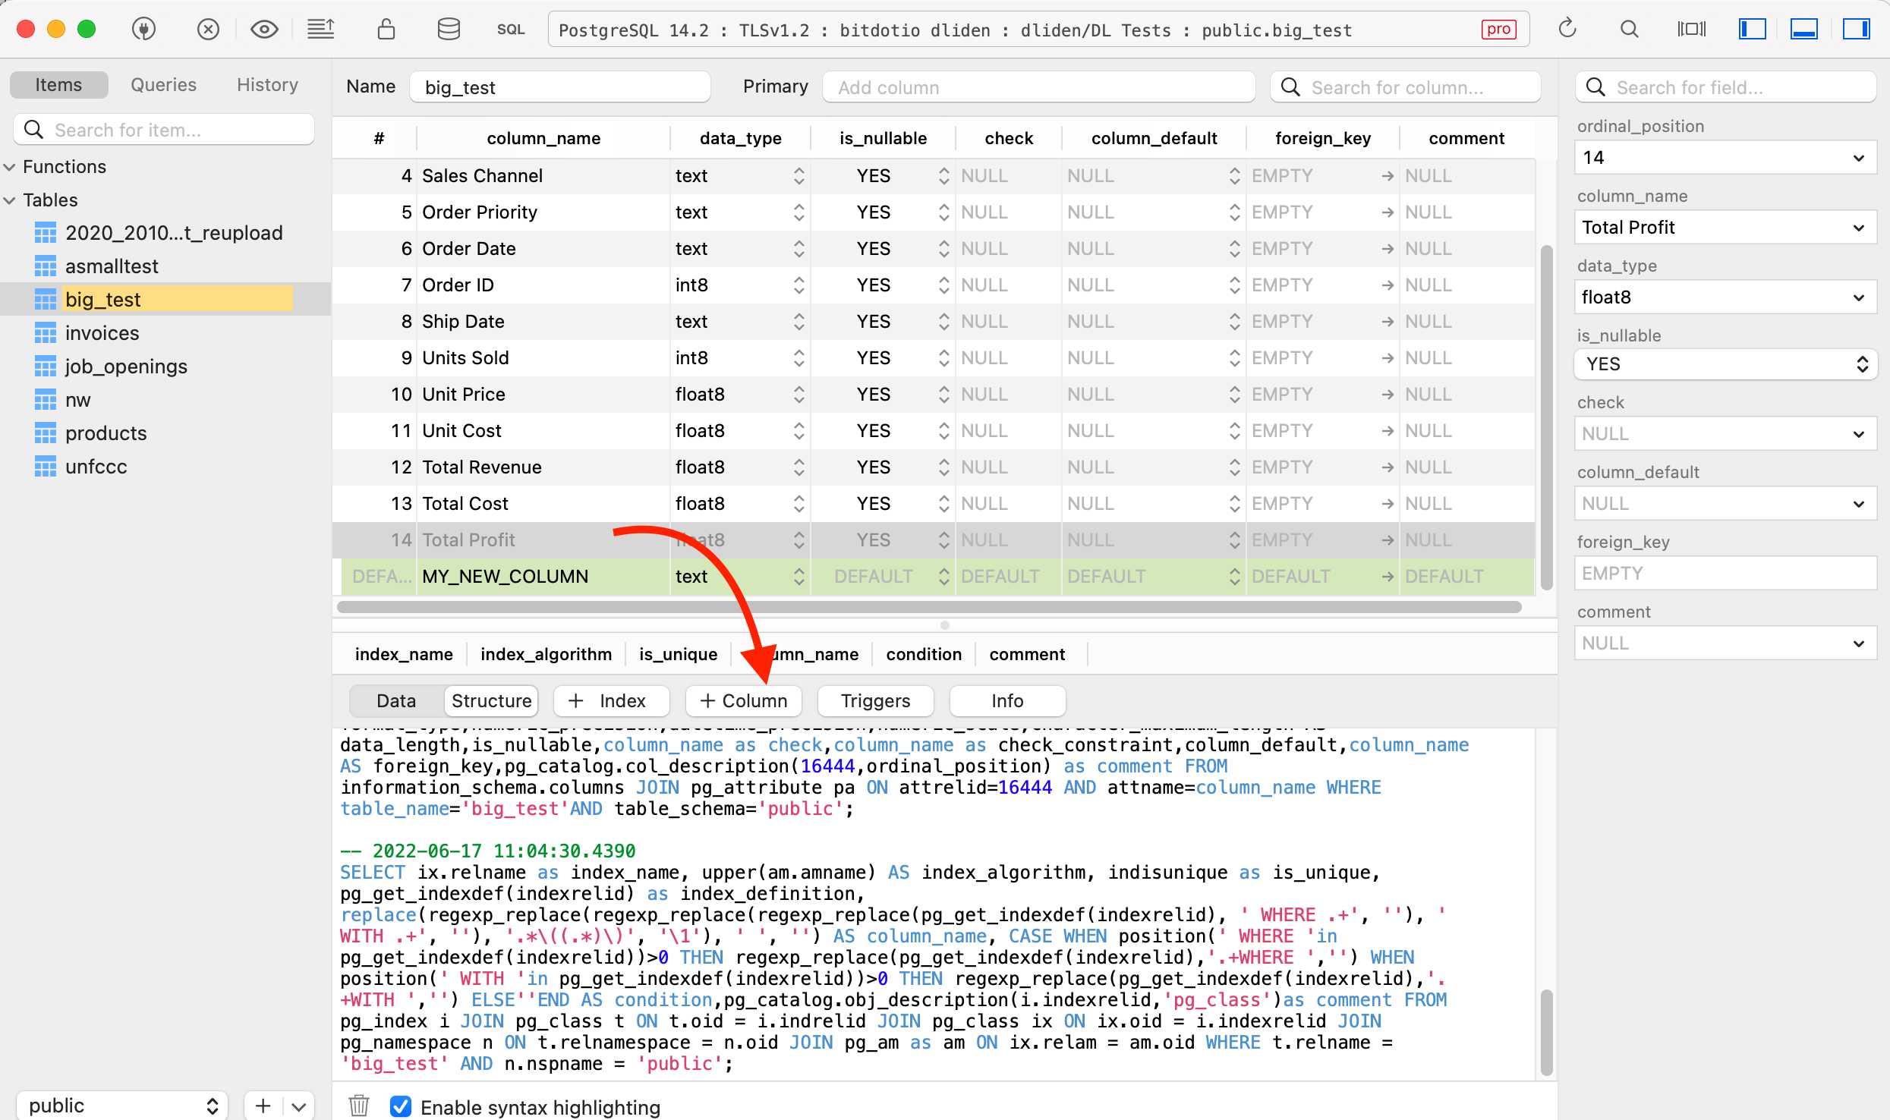Viewport: 1890px width, 1120px height.
Task: Open the Info button
Action: 1007,701
